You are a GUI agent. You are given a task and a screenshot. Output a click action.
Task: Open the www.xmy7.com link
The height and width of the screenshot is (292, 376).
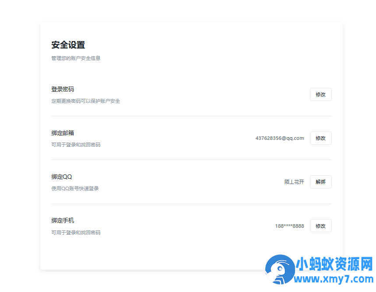[334, 279]
